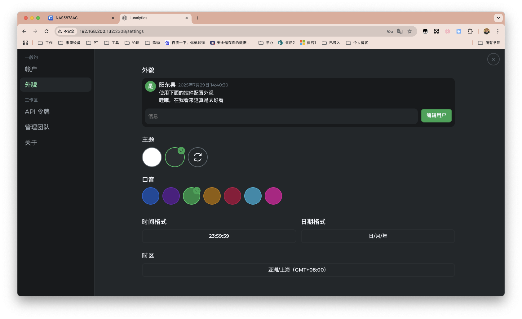Toggle the green accent color selection
Viewport: 522px width, 319px height.
(x=192, y=196)
